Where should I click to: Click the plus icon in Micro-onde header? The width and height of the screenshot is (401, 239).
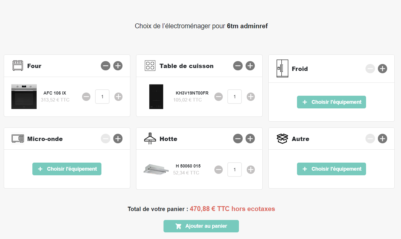[x=118, y=139]
